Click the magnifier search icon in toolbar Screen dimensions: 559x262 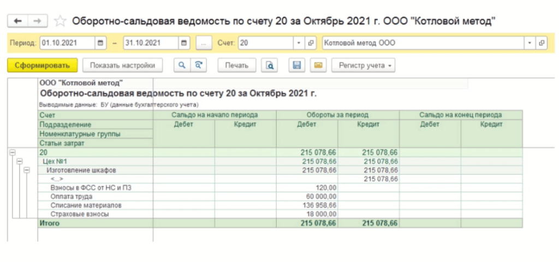pyautogui.click(x=182, y=65)
